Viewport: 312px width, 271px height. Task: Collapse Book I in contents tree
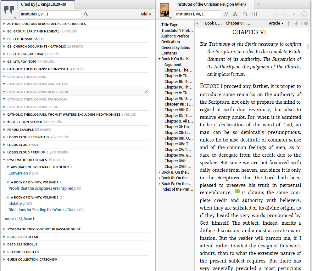pos(159,59)
